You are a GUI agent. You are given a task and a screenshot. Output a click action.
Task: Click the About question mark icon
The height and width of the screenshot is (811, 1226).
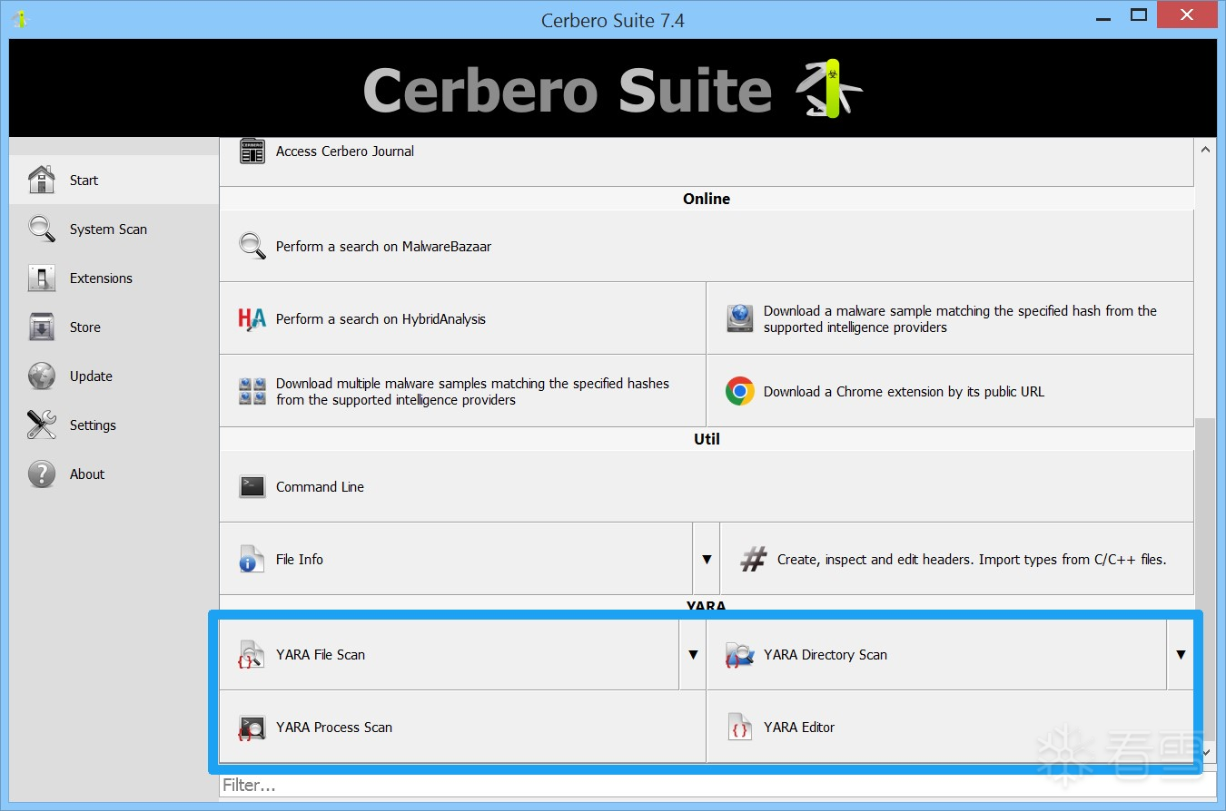click(42, 474)
